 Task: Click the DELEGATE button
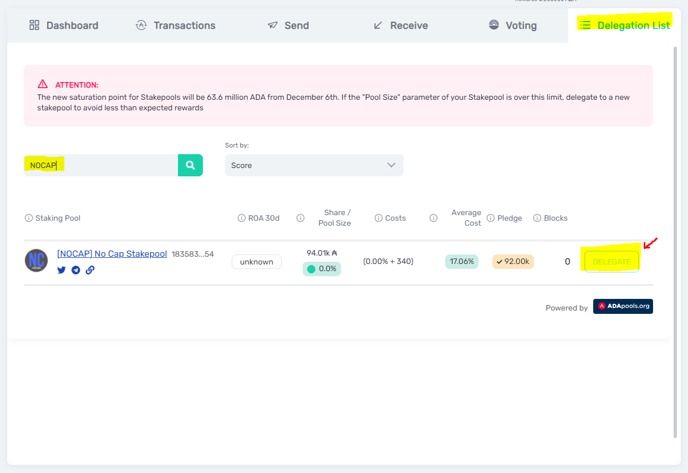(612, 262)
